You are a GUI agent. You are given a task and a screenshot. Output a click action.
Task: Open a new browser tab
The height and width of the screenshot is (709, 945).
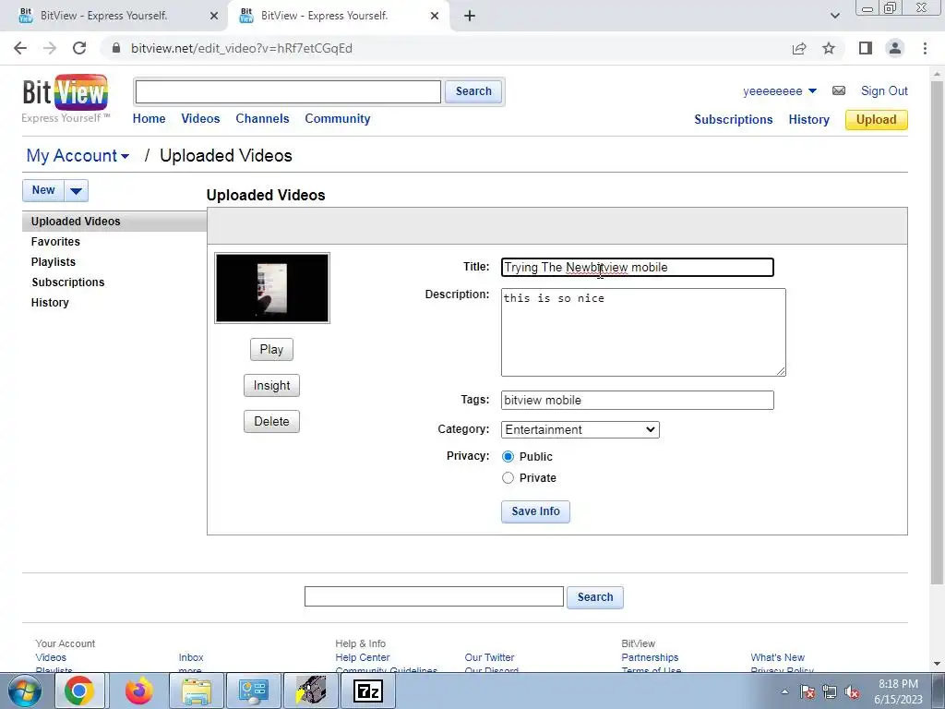(470, 16)
